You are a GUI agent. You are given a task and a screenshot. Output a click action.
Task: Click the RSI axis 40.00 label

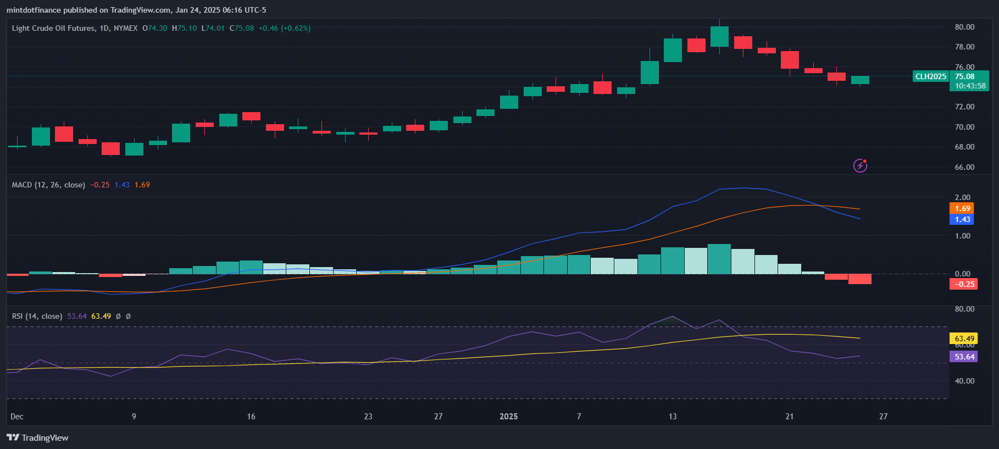[x=964, y=381]
